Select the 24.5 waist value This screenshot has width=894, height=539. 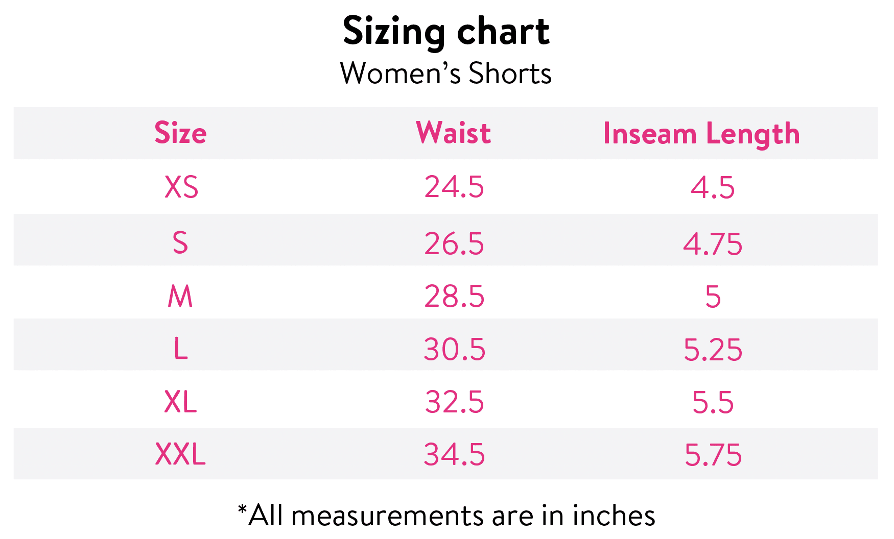[454, 187]
